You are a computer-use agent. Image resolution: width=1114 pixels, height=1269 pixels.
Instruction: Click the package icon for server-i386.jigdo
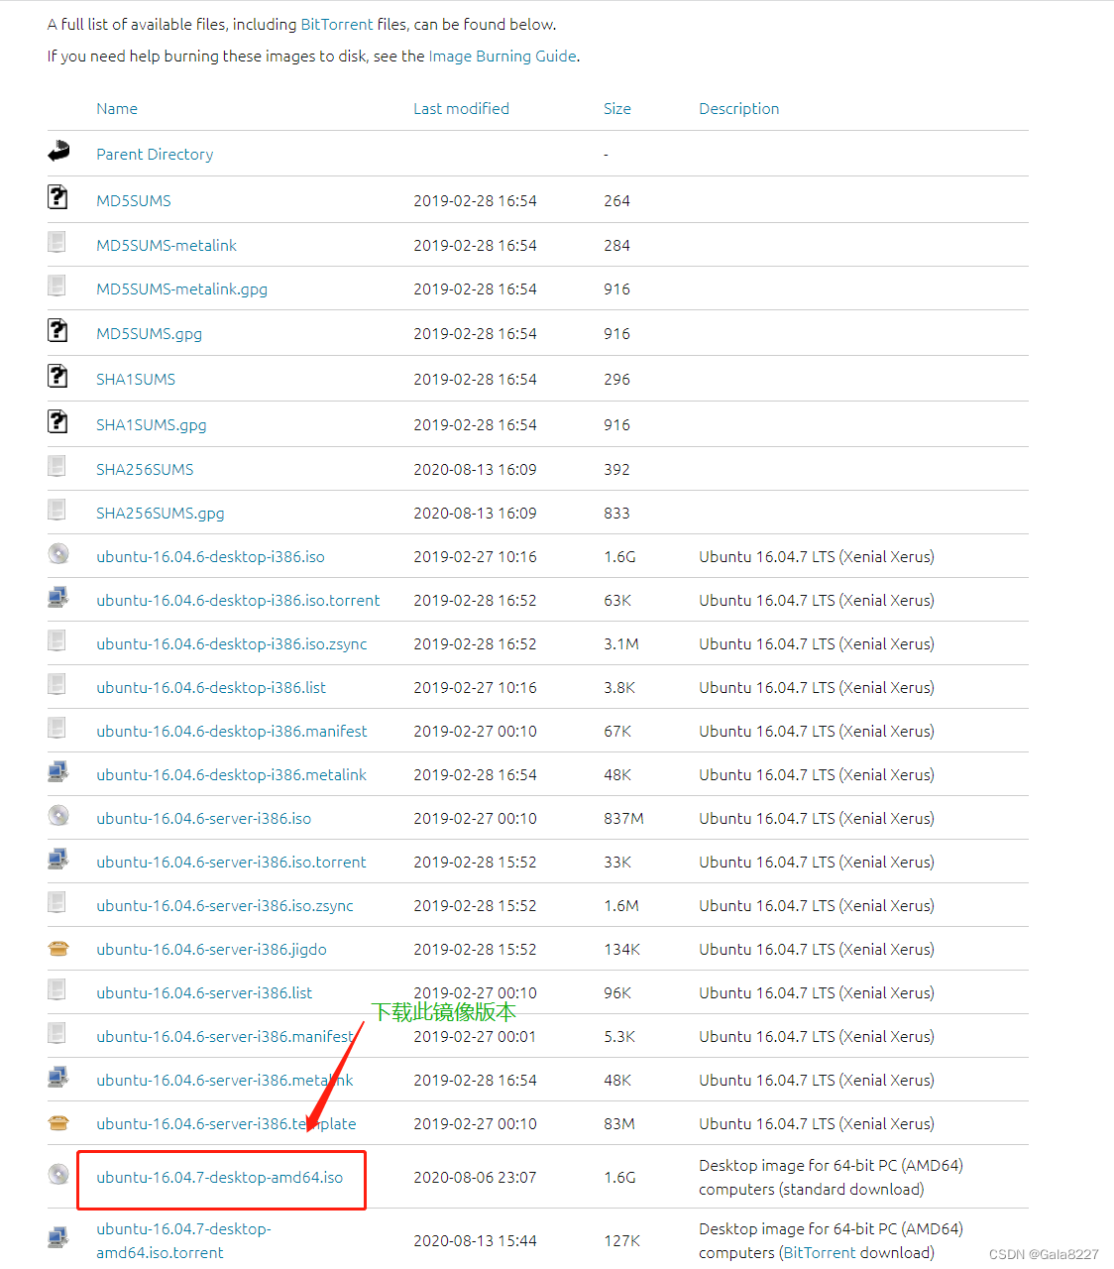tap(58, 948)
